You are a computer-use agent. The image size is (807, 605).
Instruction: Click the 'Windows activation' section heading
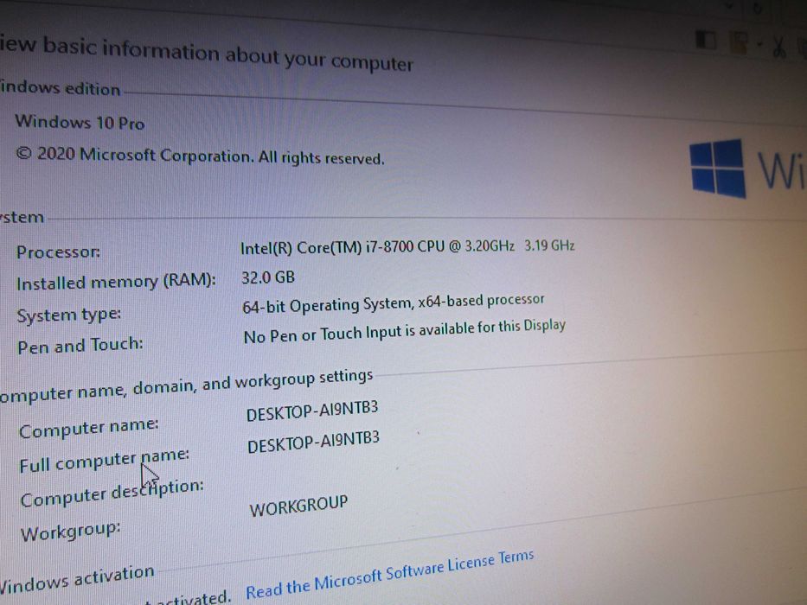(77, 579)
